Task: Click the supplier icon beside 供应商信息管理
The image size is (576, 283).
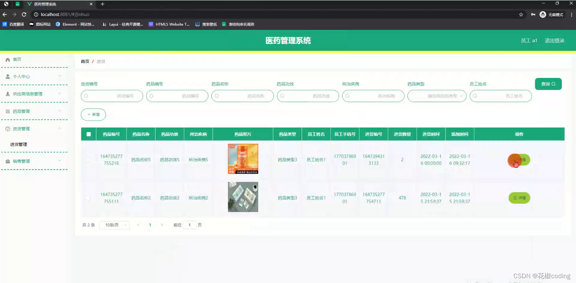Action: [7, 94]
